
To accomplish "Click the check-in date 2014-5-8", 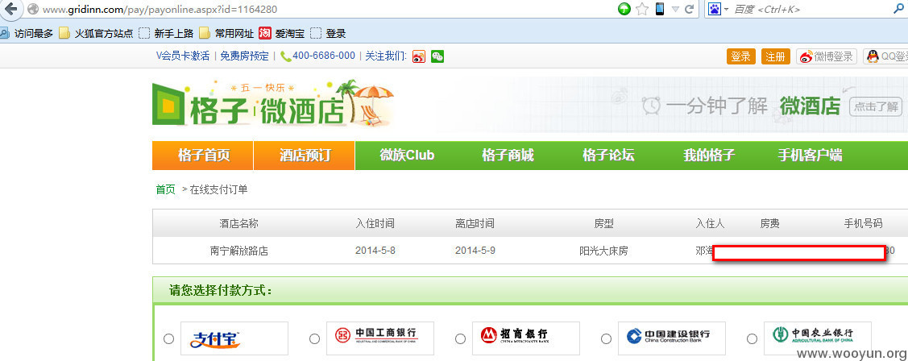I will [x=375, y=251].
